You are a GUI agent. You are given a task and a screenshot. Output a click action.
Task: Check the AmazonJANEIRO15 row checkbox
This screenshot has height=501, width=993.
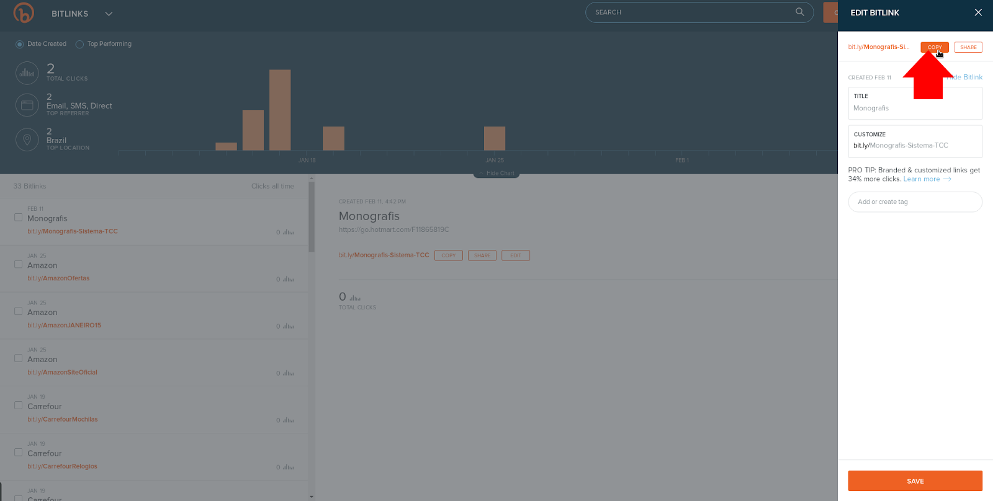tap(18, 311)
